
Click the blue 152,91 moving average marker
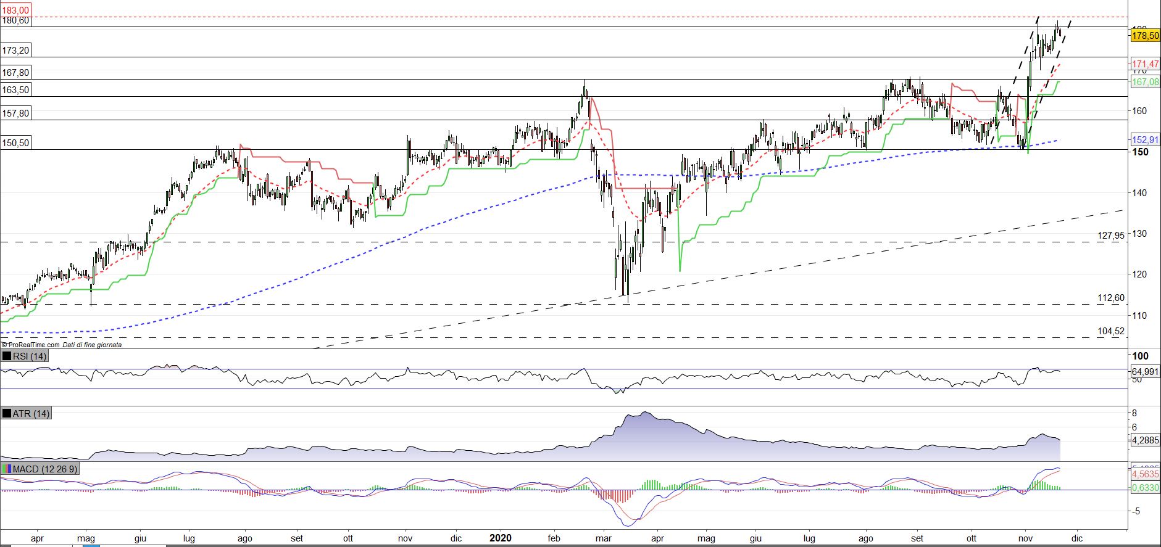[x=1145, y=139]
